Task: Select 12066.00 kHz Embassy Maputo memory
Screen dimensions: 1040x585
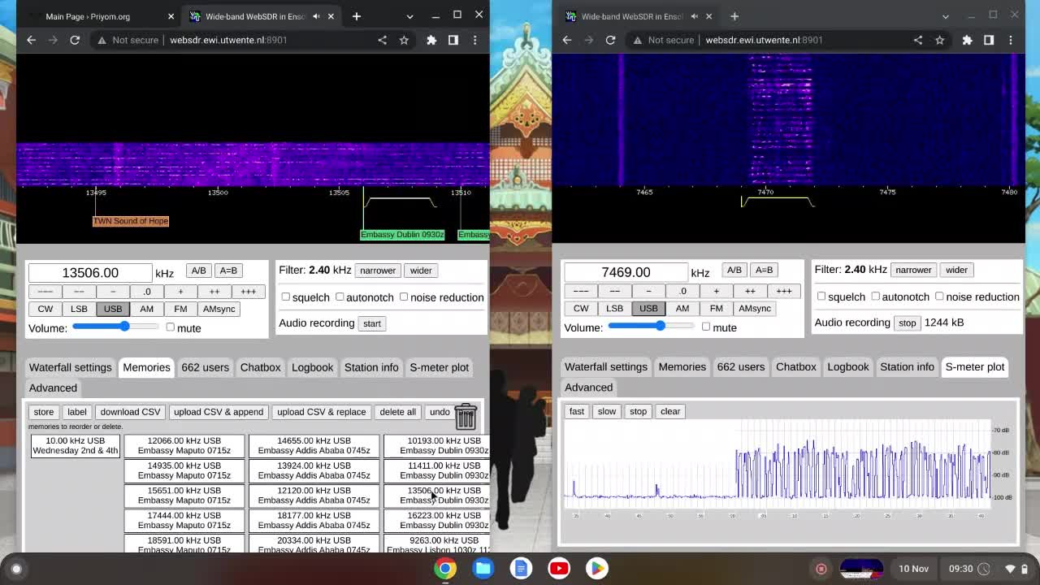Action: [x=184, y=446]
